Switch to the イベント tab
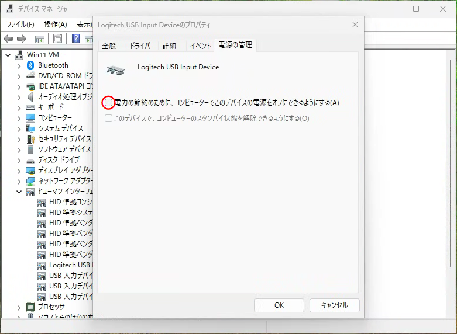This screenshot has width=457, height=334. [x=201, y=46]
